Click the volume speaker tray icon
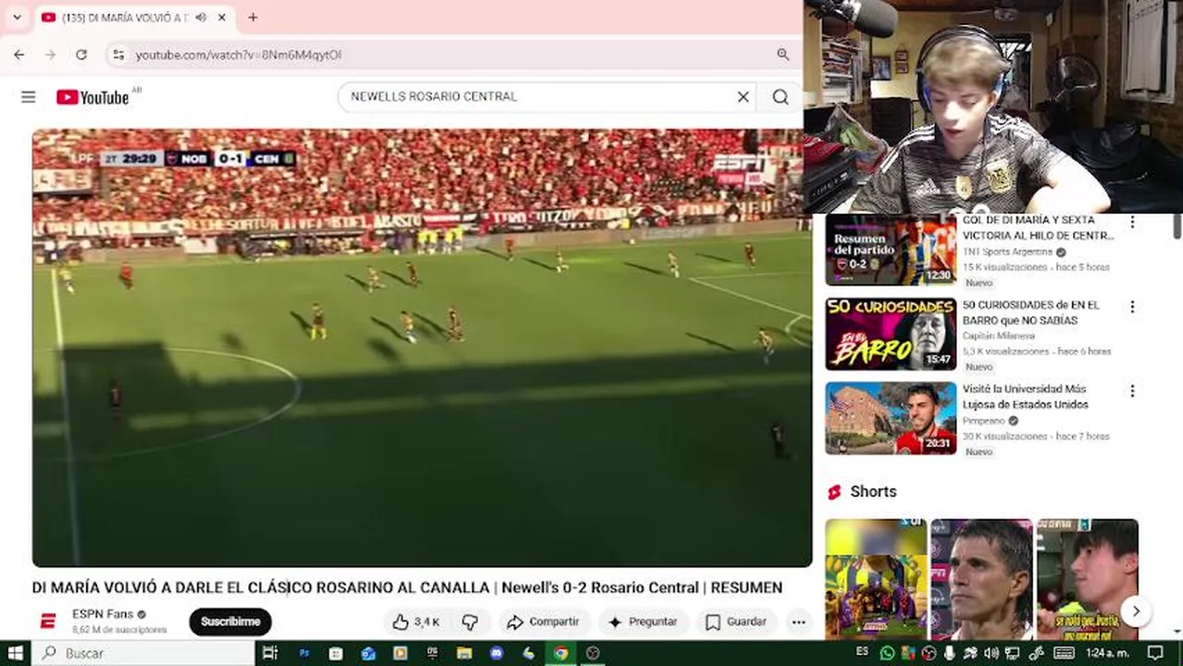This screenshot has width=1183, height=666. point(991,653)
